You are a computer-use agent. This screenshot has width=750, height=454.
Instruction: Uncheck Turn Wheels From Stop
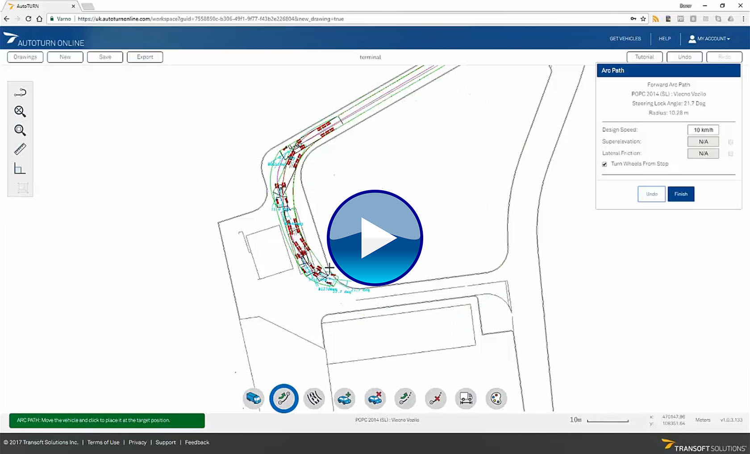(604, 164)
